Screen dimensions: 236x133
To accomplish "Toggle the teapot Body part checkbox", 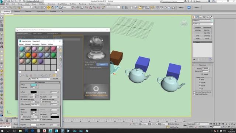I will click(200, 79).
